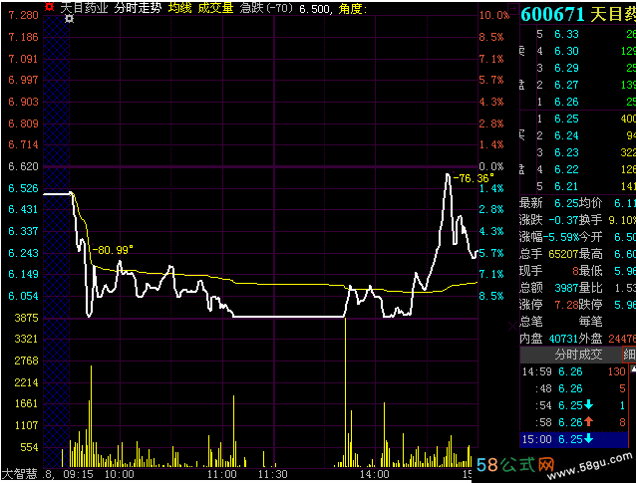Click the -76.36° angle label near peak

click(x=474, y=178)
